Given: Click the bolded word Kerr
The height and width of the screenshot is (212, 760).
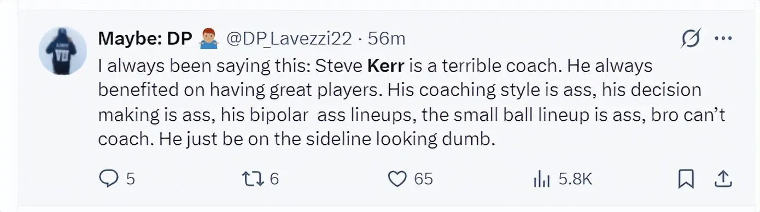Looking at the screenshot, I should (385, 66).
